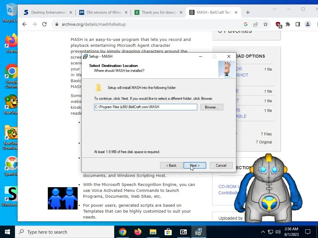This screenshot has height=238, width=318.
Task: Minimize the MASH setup window
Action: [201, 56]
